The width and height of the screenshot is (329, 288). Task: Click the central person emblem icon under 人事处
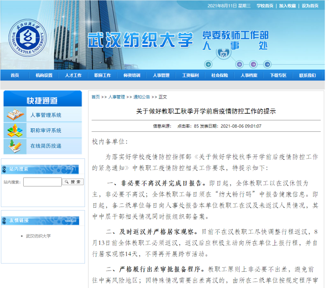(224, 53)
